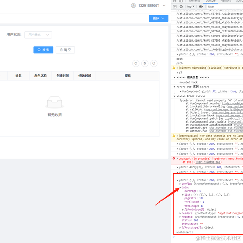Screen dimensions: 243x243
Task: Click the warning icon on the Element Migrating row
Action: [174, 68]
